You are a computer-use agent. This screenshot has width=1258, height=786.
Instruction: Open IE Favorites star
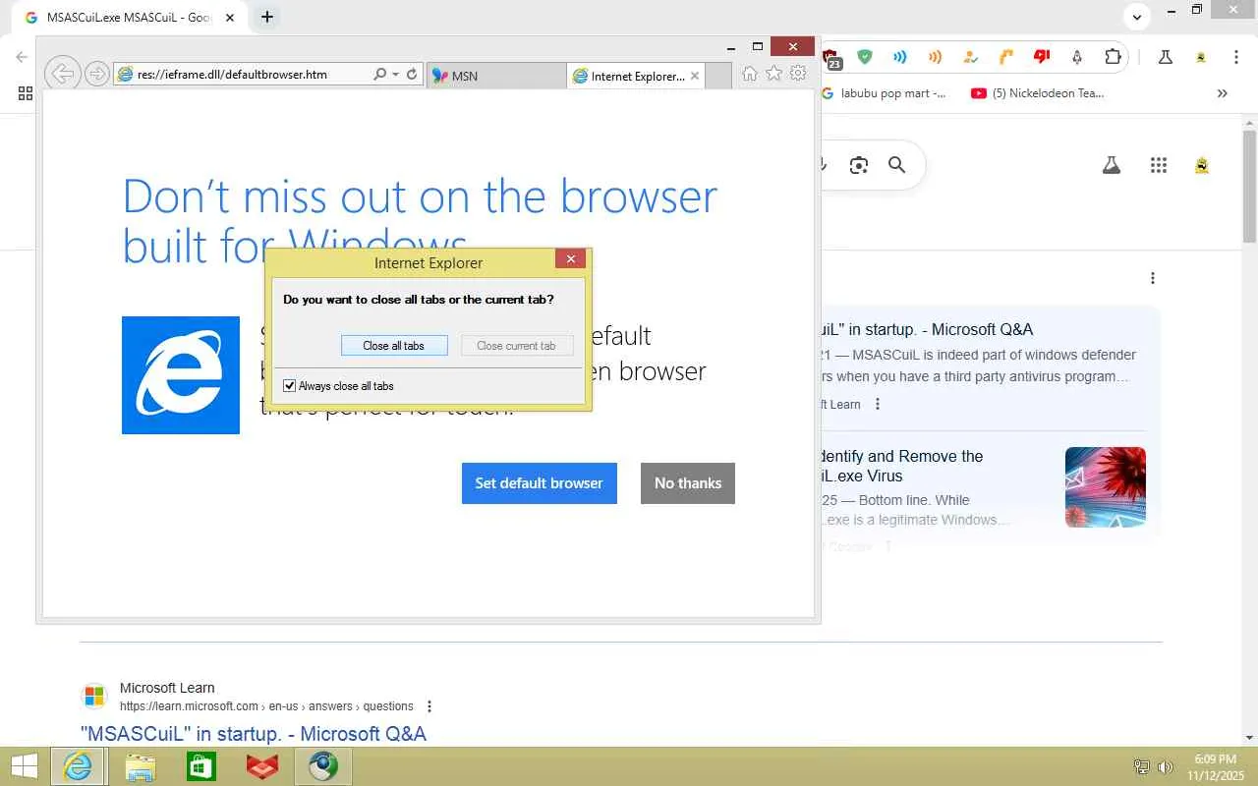pyautogui.click(x=774, y=74)
